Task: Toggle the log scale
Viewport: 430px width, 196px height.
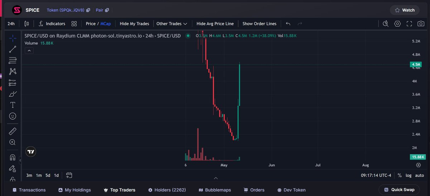Action: (408, 175)
